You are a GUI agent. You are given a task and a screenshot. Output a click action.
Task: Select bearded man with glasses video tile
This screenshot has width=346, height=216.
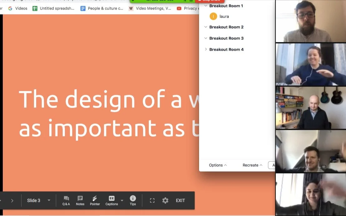(x=311, y=21)
